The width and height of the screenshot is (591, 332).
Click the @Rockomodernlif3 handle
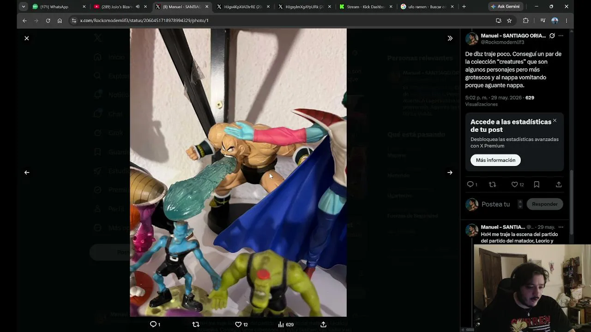pyautogui.click(x=502, y=42)
